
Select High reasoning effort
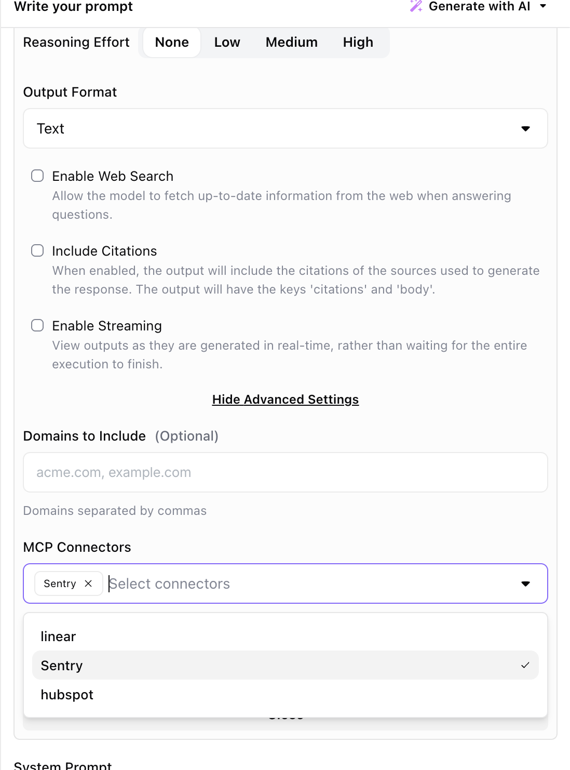coord(358,42)
